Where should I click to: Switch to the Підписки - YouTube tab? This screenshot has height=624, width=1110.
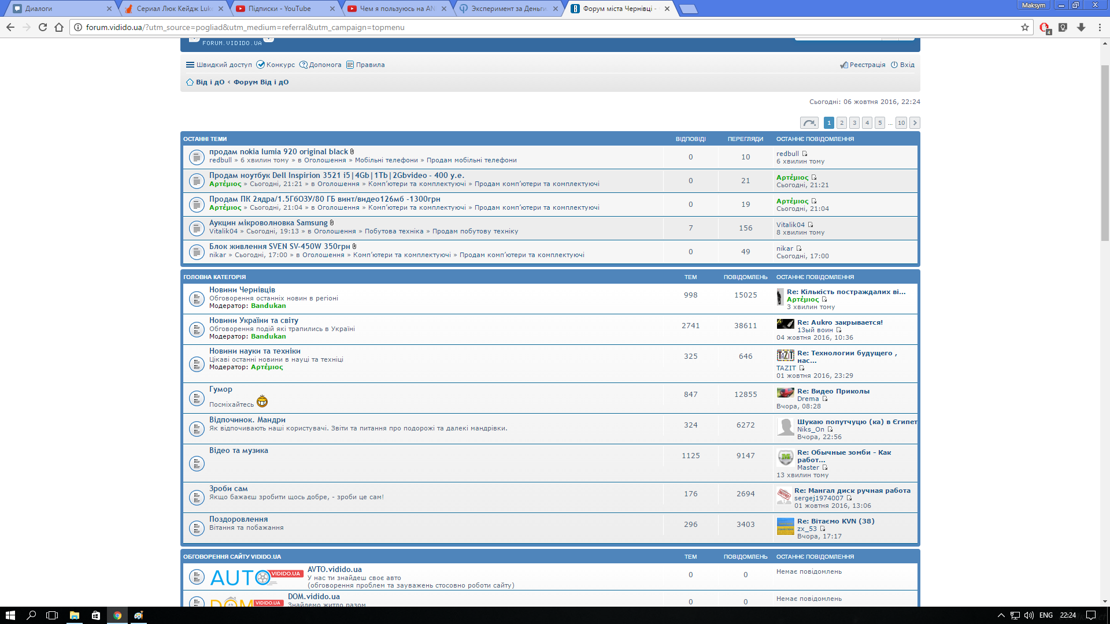click(x=280, y=9)
